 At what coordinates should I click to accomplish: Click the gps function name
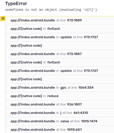click(x=63, y=88)
